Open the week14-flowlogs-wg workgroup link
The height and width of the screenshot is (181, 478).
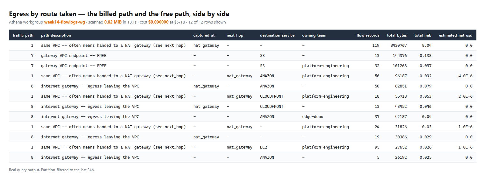[x=65, y=22]
